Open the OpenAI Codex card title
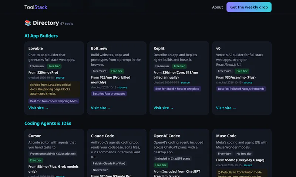The width and height of the screenshot is (296, 177). click(167, 136)
